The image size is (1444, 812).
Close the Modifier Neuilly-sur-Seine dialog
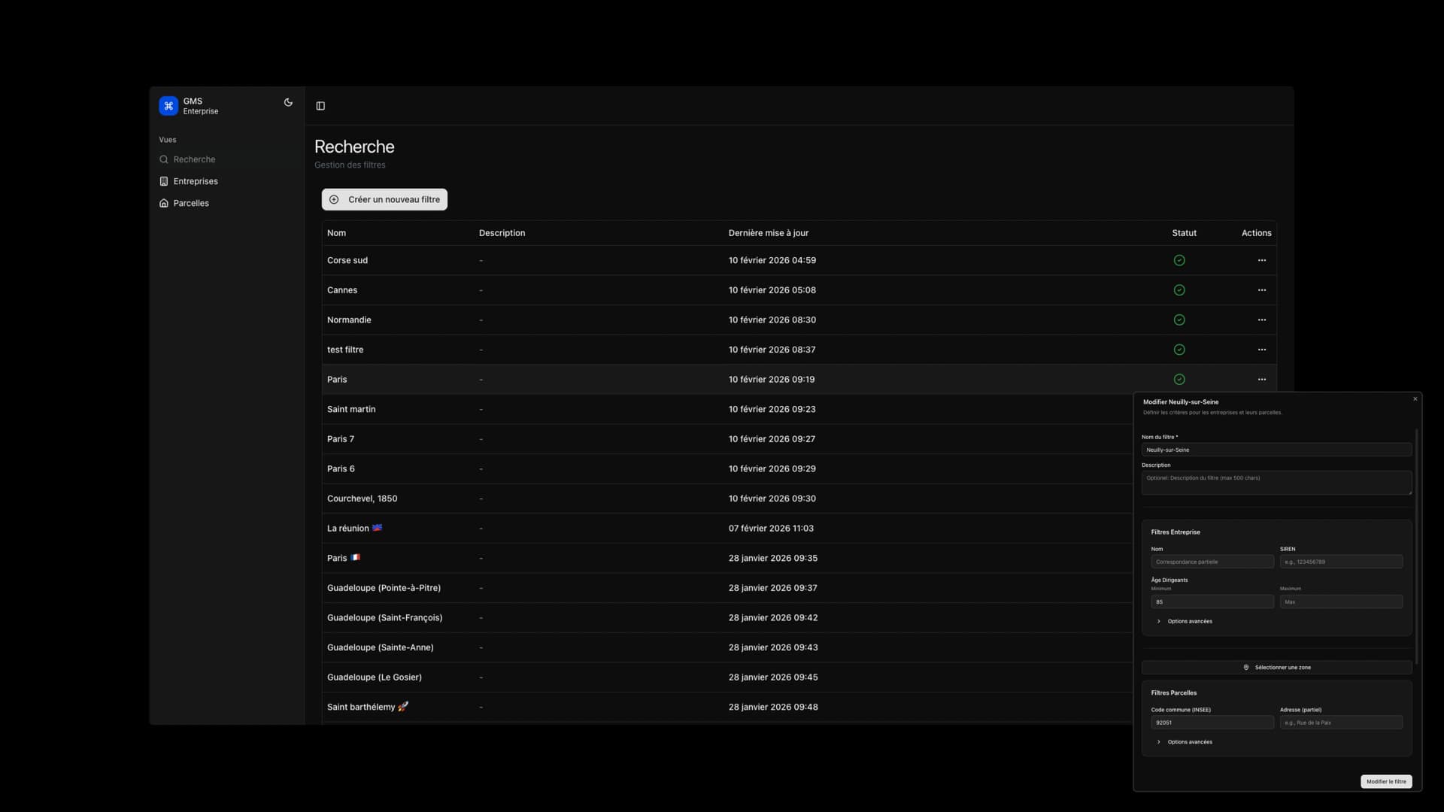(1415, 399)
